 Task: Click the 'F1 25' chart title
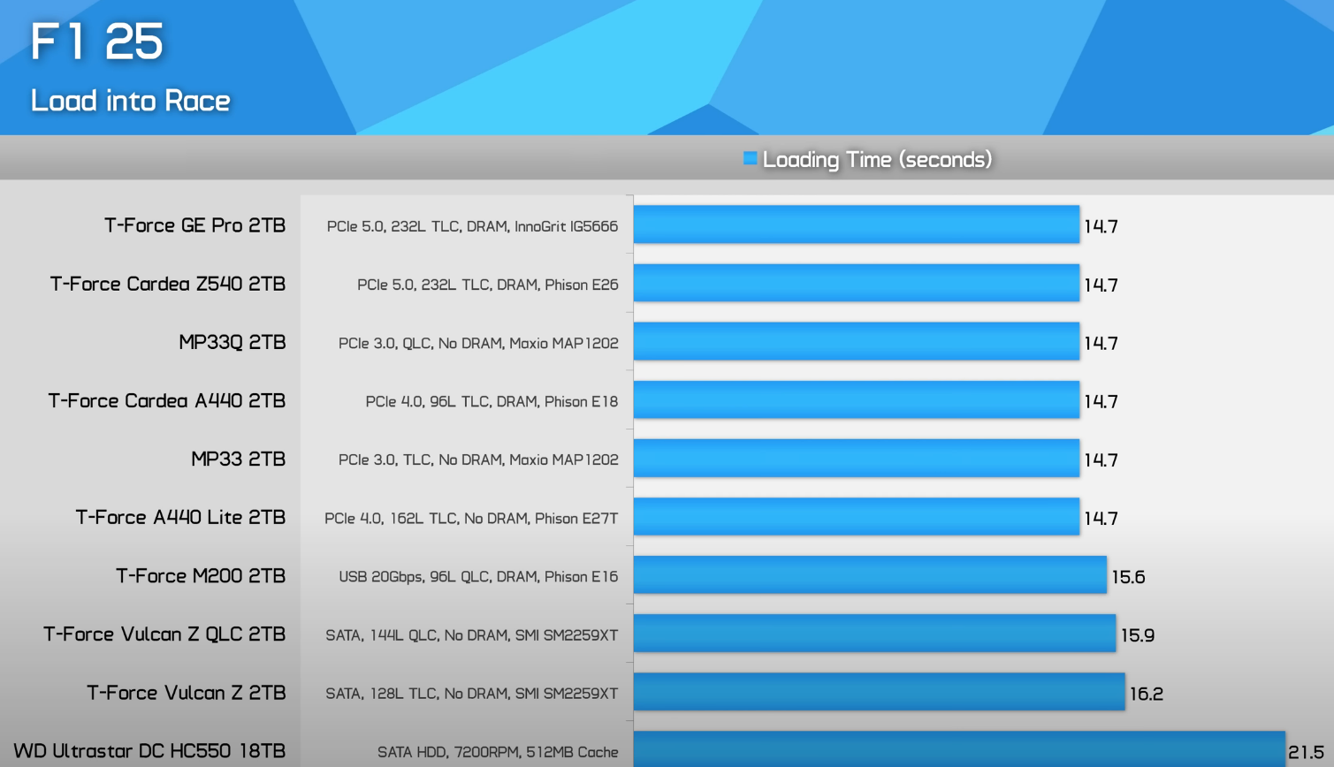point(97,42)
